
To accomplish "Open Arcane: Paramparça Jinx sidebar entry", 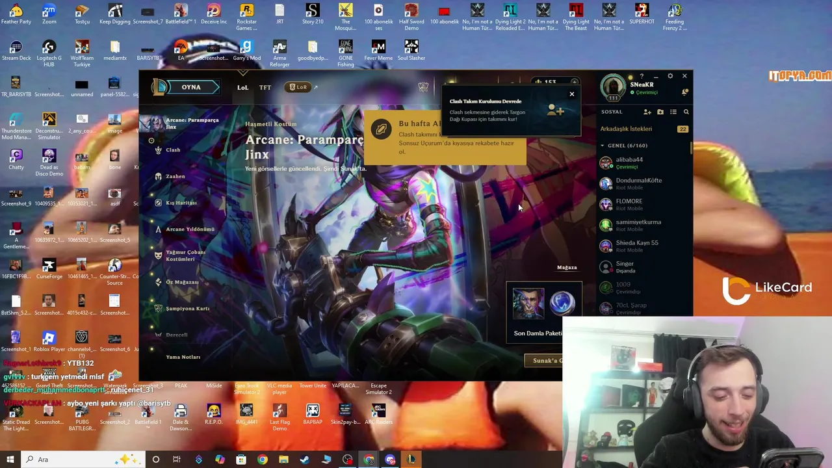I will point(185,123).
